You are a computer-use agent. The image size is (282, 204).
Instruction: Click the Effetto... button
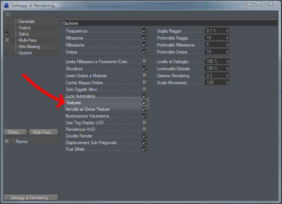15,132
